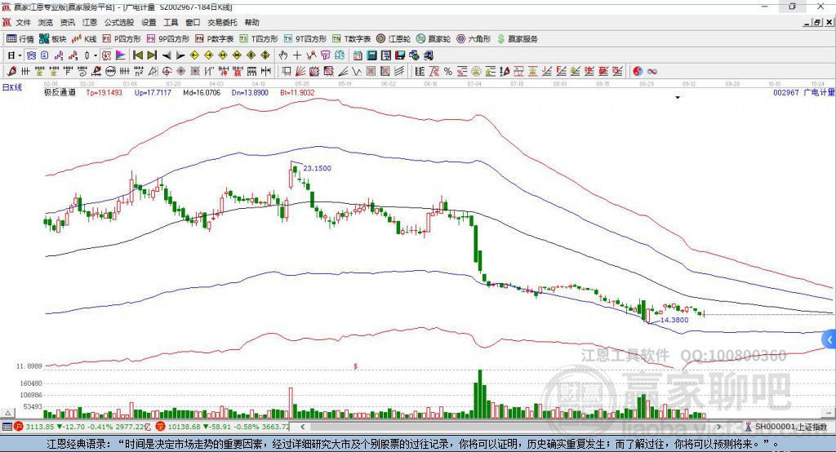
Task: Collapse volume panel with bottom-left up arrow
Action: [7, 413]
